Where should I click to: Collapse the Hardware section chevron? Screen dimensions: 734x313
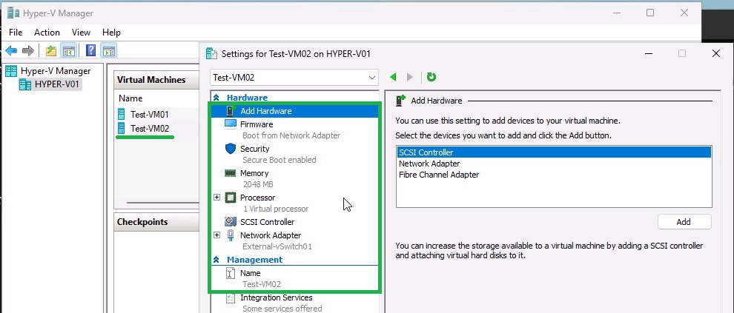216,98
